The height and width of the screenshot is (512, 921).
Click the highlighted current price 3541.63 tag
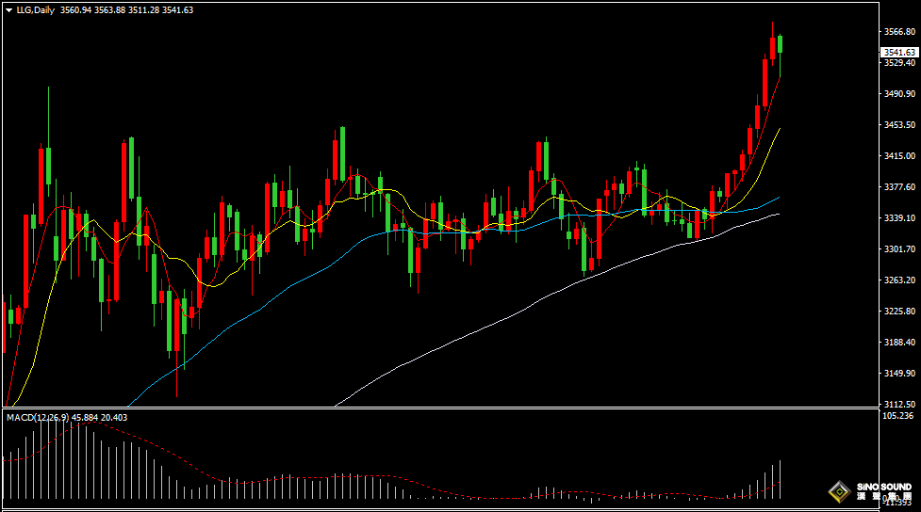898,52
